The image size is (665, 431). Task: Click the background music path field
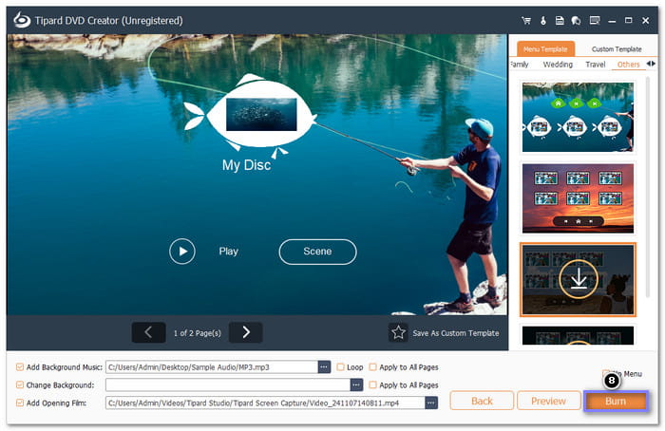[x=212, y=367]
